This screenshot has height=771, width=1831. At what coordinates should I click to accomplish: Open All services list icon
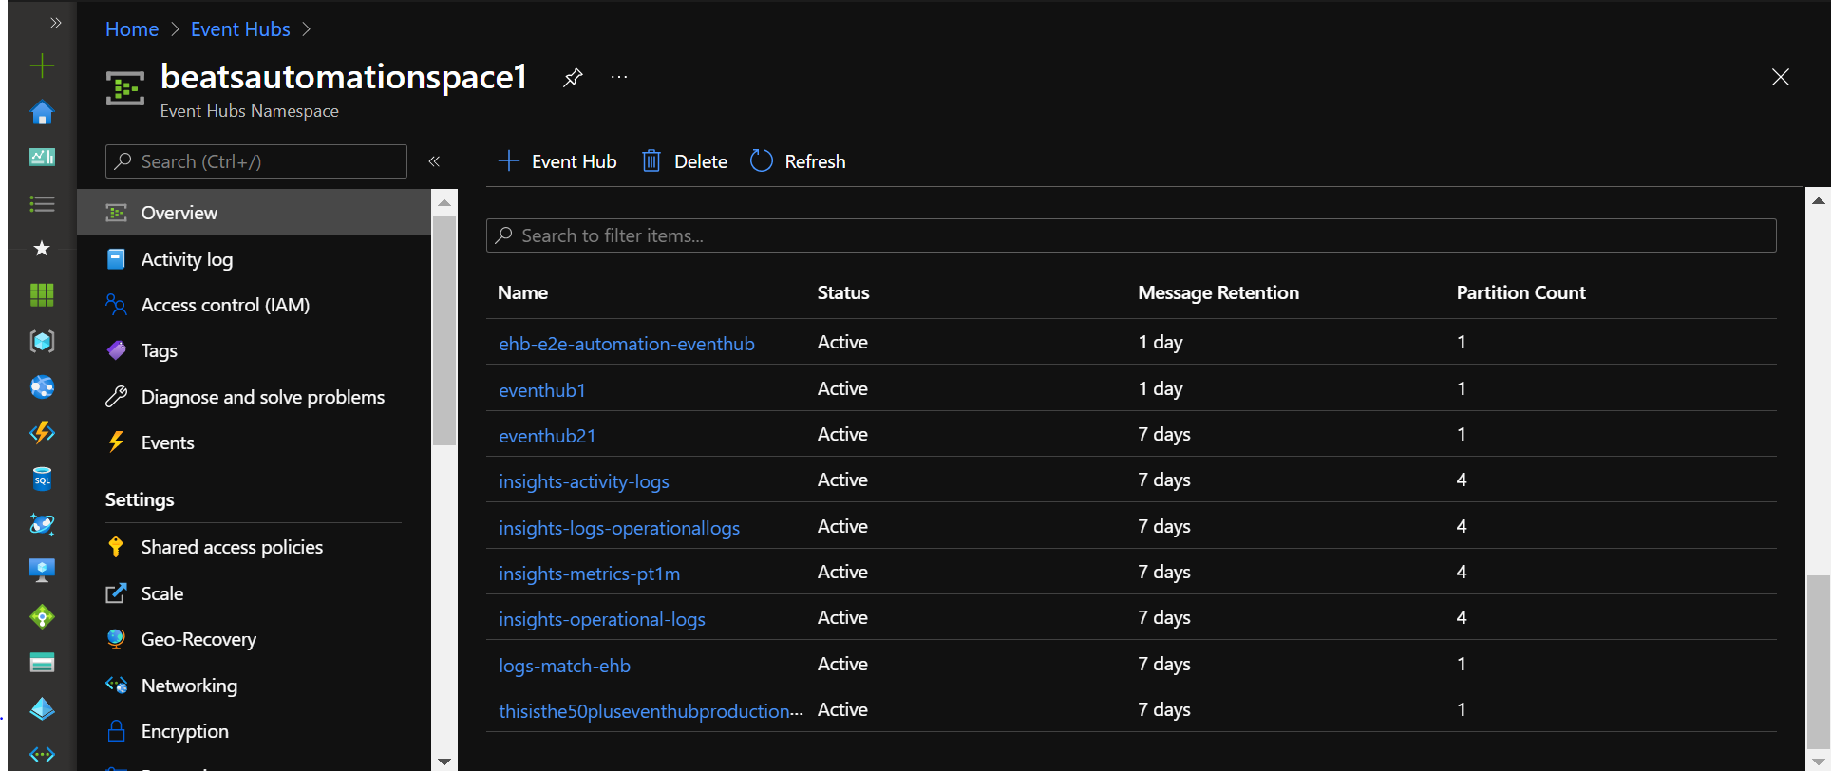point(42,203)
